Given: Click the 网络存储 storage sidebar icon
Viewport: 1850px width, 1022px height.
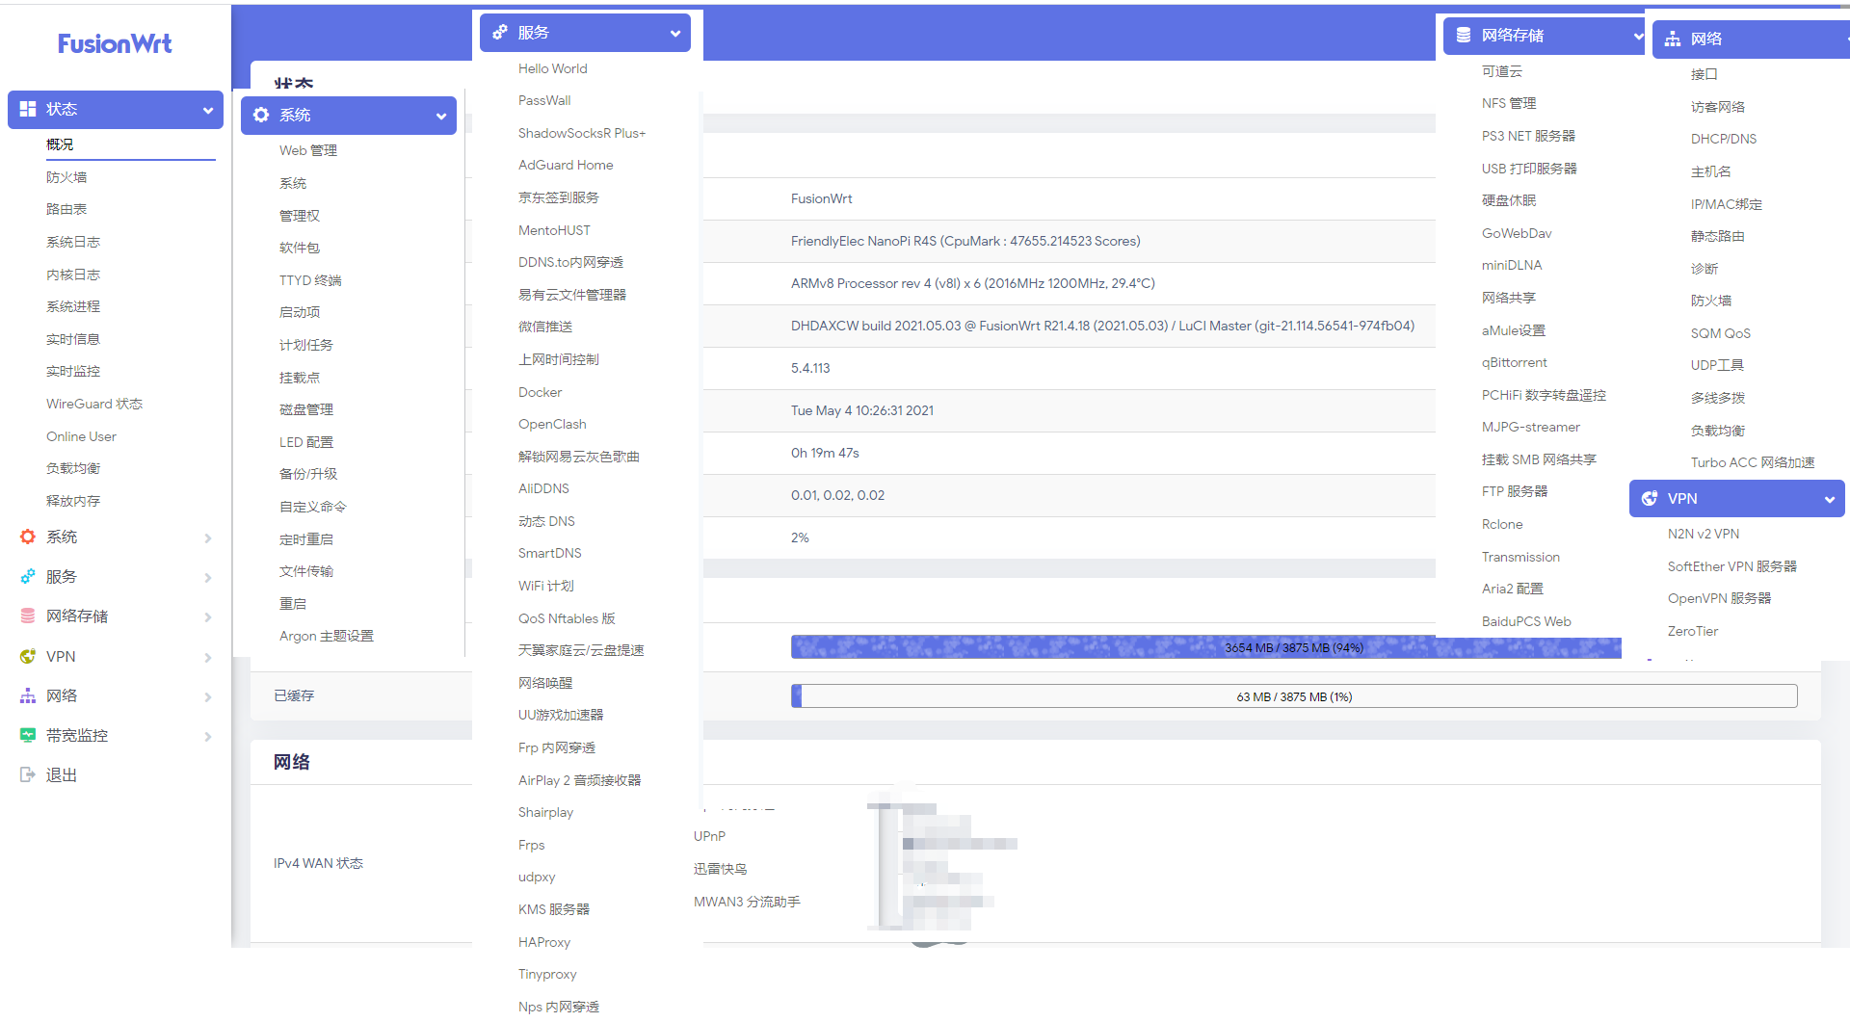Looking at the screenshot, I should tap(27, 616).
